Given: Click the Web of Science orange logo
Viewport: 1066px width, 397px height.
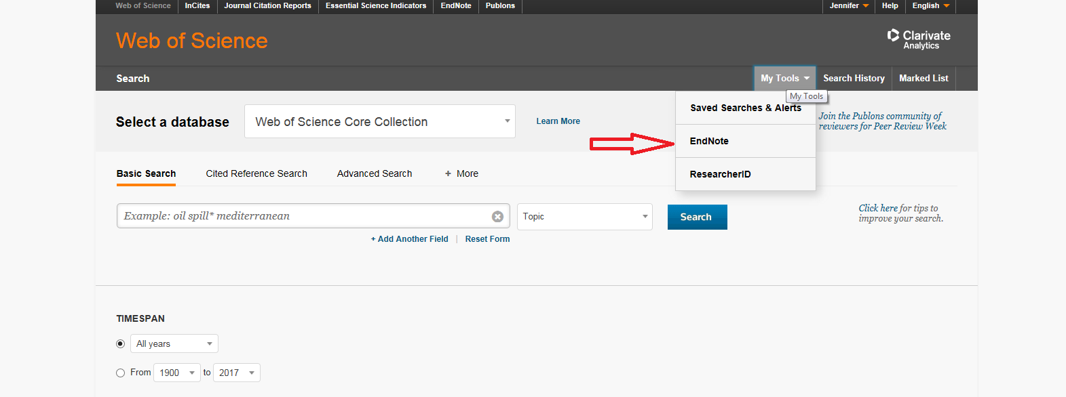Looking at the screenshot, I should 192,41.
